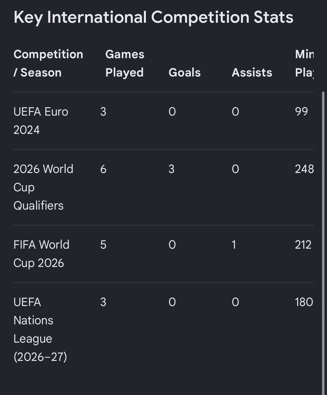Image resolution: width=327 pixels, height=395 pixels.
Task: Select the UEFA Nations League (2026–27) label
Action: click(x=40, y=329)
